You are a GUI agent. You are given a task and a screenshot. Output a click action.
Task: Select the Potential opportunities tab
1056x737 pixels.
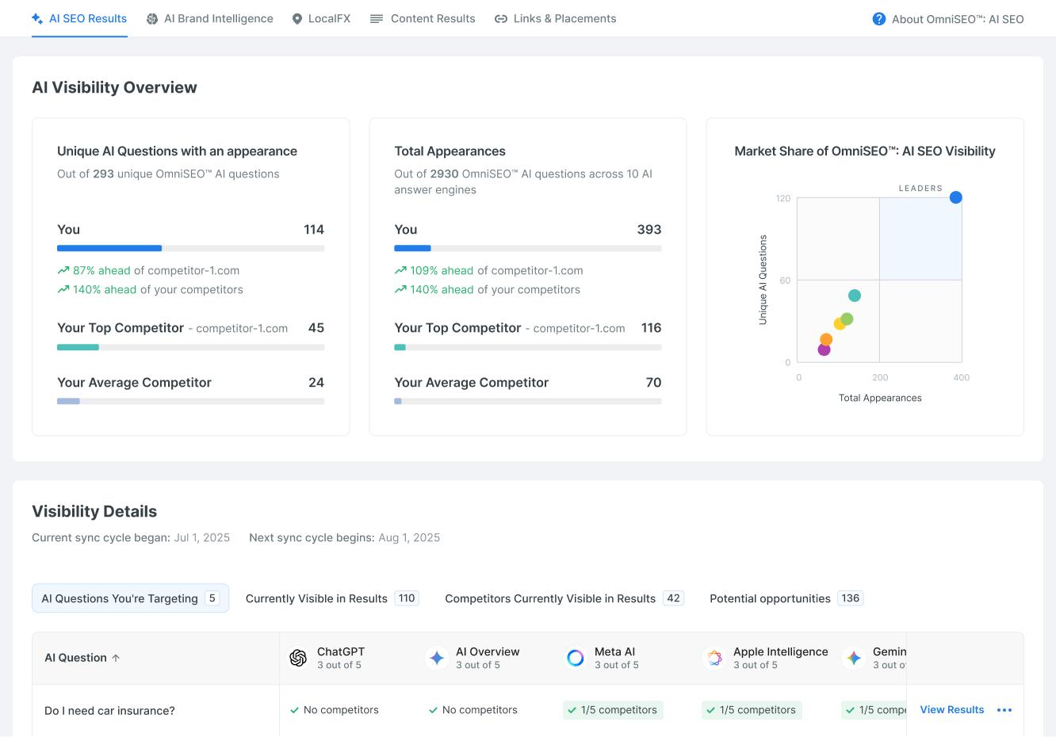[x=786, y=598]
